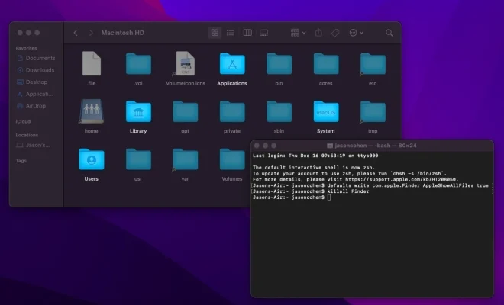This screenshot has height=305, width=504.
Task: Select the .file document icon
Action: coord(92,63)
